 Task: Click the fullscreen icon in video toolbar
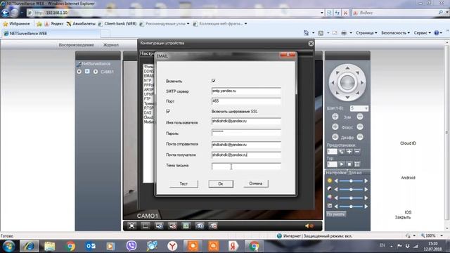click(131, 226)
